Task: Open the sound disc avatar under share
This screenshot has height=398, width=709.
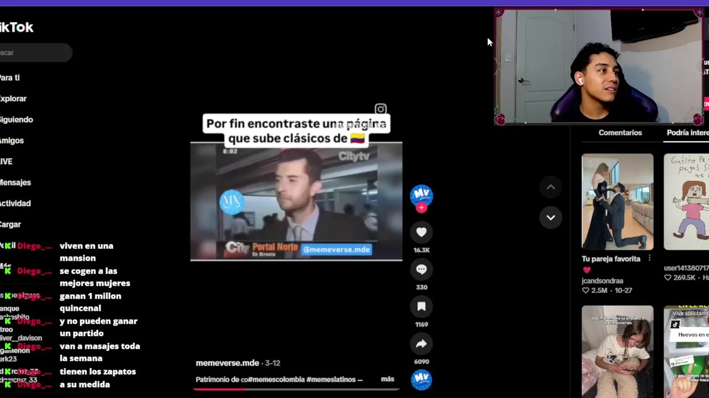Action: coord(422,379)
